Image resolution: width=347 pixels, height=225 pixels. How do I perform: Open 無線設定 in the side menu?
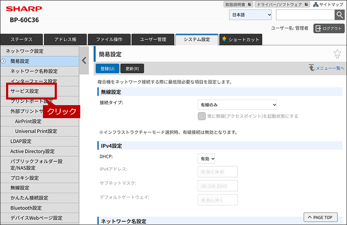point(39,188)
